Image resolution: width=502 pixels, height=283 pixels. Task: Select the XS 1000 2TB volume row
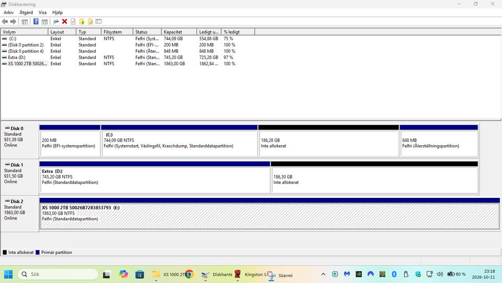pyautogui.click(x=128, y=64)
